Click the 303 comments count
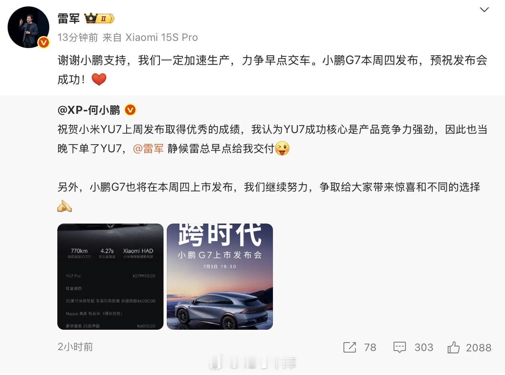505x375 pixels. tap(424, 347)
